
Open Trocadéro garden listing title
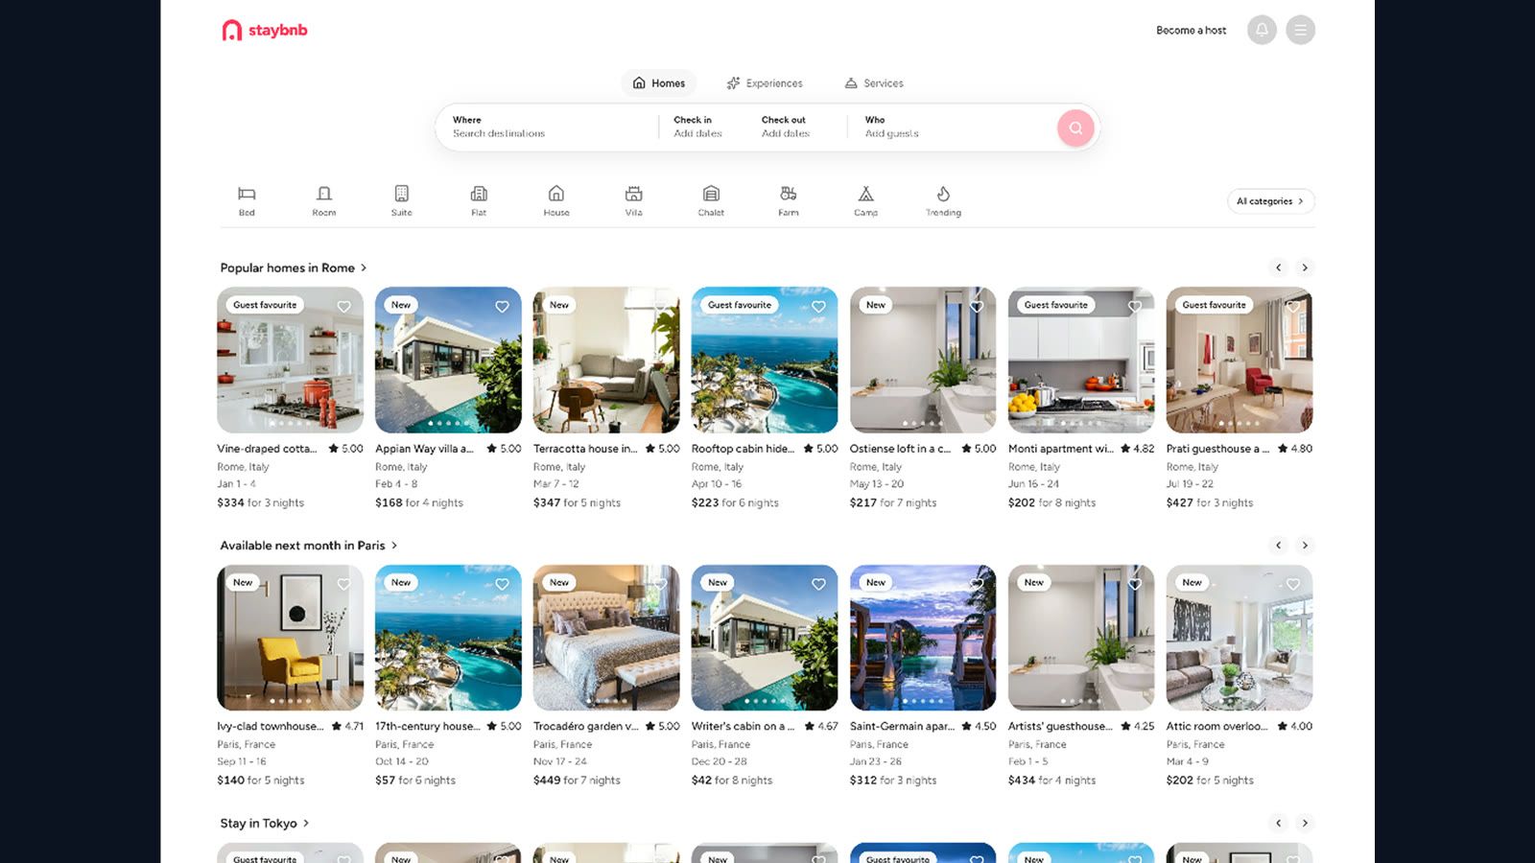coord(585,727)
